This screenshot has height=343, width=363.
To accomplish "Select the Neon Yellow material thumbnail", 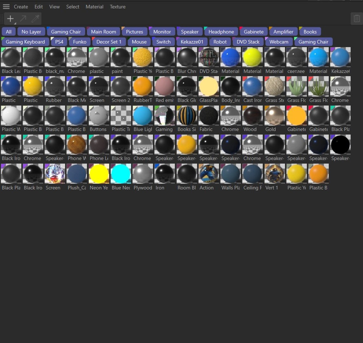I will point(99,174).
